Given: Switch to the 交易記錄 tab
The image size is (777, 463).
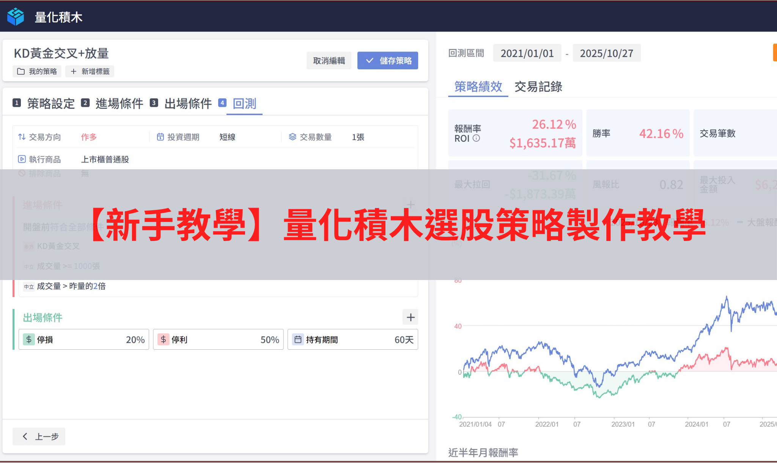Looking at the screenshot, I should coord(539,87).
